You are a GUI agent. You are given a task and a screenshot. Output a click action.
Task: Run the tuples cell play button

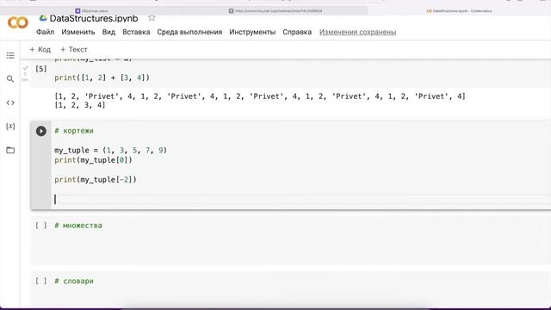(41, 131)
